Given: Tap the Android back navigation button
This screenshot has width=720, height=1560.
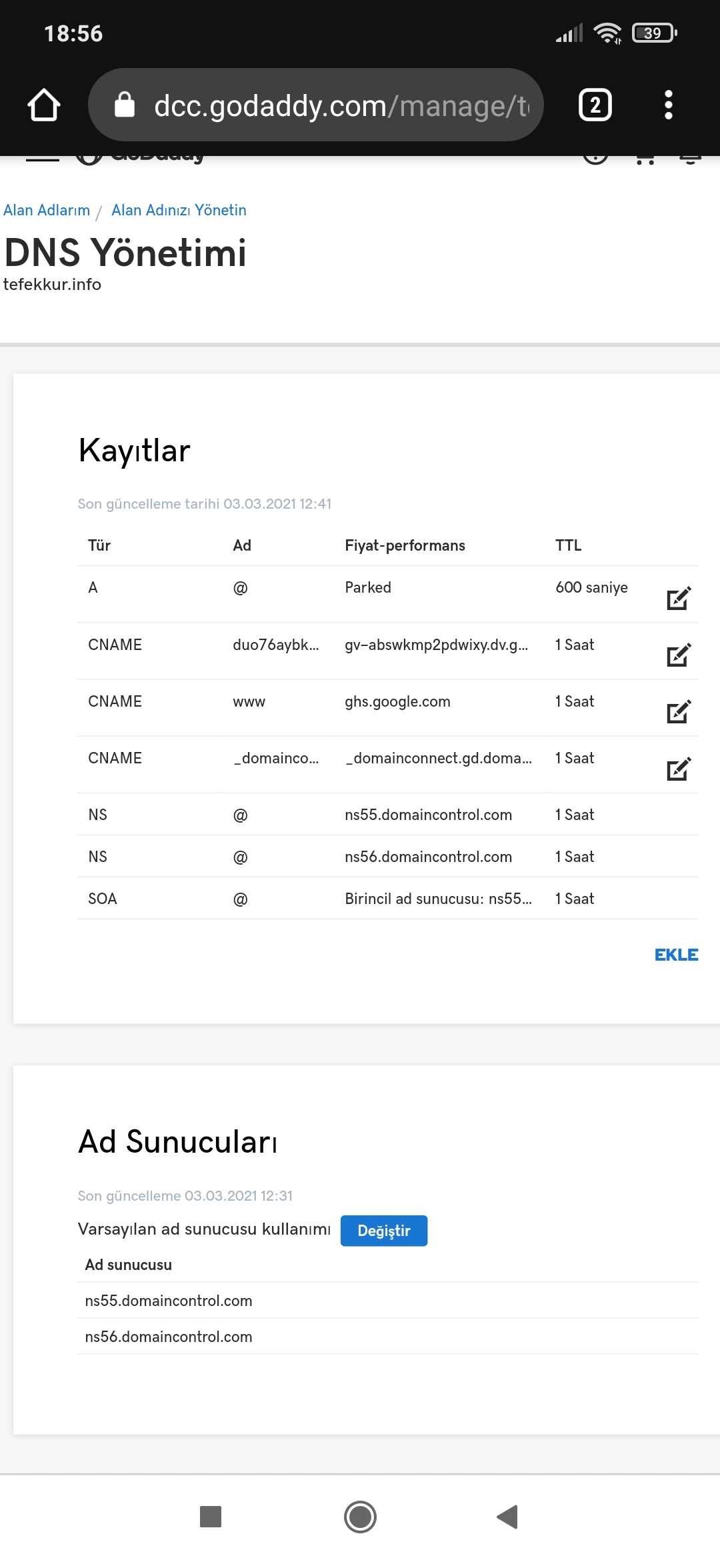Looking at the screenshot, I should pyautogui.click(x=507, y=1517).
